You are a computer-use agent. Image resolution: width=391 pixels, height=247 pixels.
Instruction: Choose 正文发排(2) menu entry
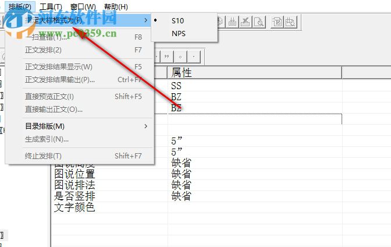(x=79, y=50)
